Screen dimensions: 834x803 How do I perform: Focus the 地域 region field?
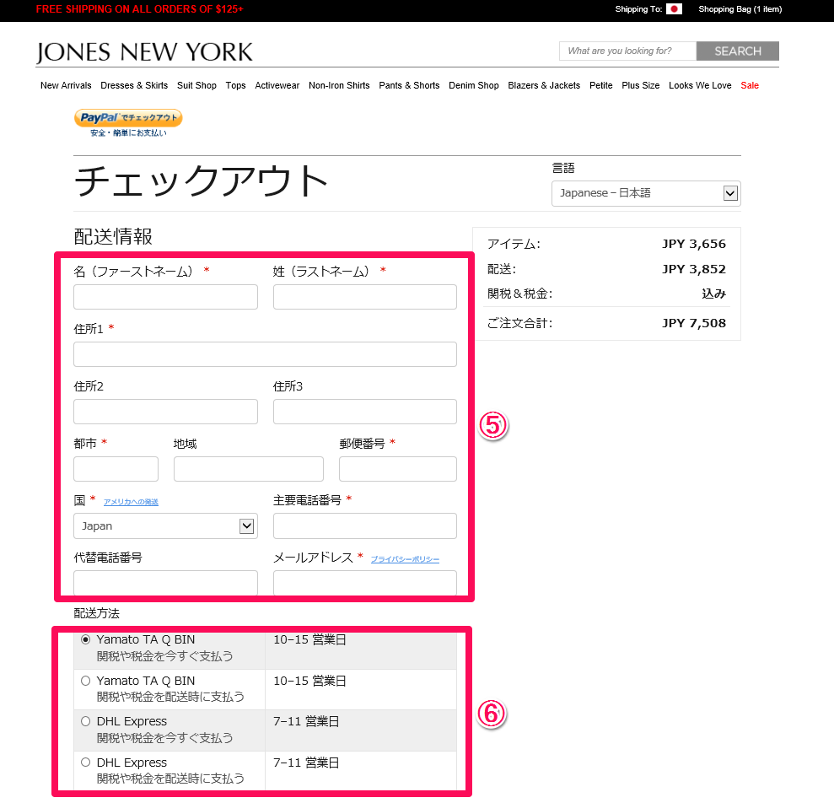(249, 469)
